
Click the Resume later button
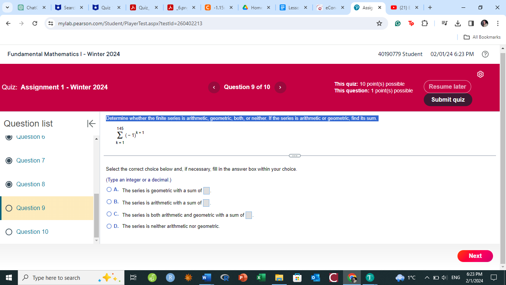coord(447,87)
